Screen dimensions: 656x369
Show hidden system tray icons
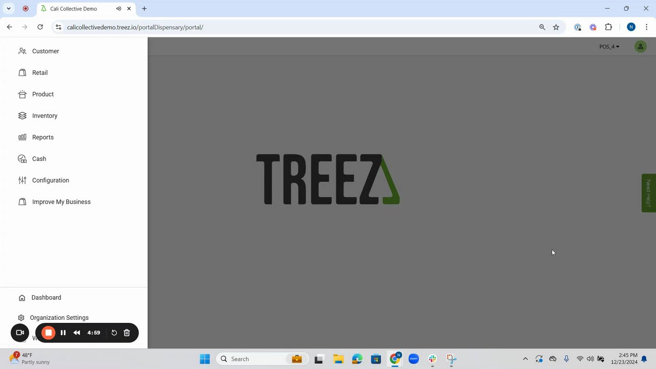[x=525, y=359]
